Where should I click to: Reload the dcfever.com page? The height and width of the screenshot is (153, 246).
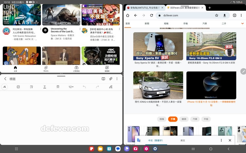(x=152, y=15)
